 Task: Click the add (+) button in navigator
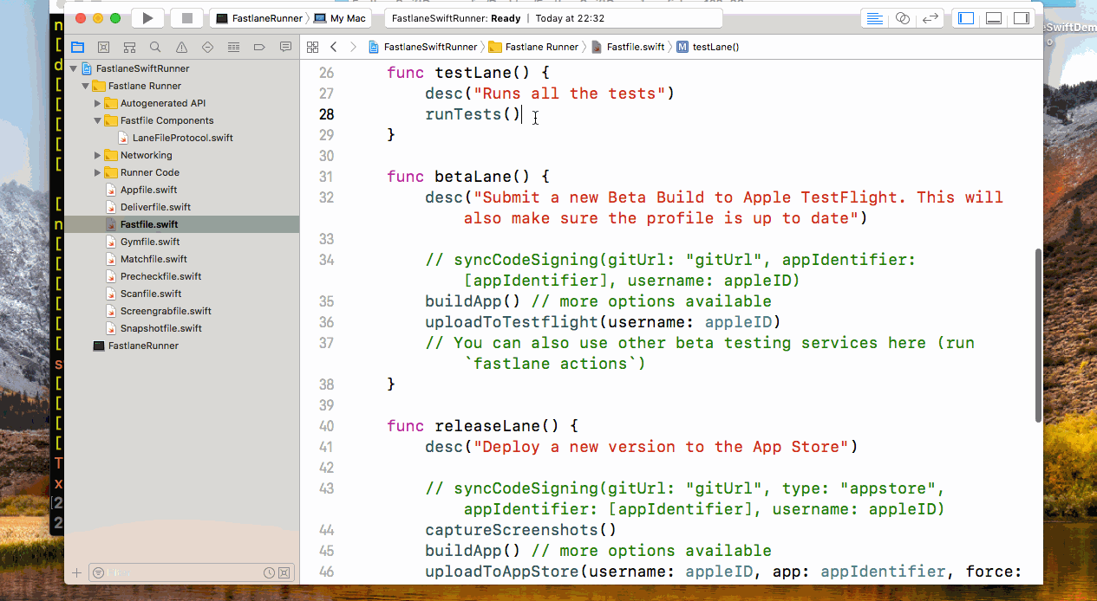pyautogui.click(x=76, y=572)
